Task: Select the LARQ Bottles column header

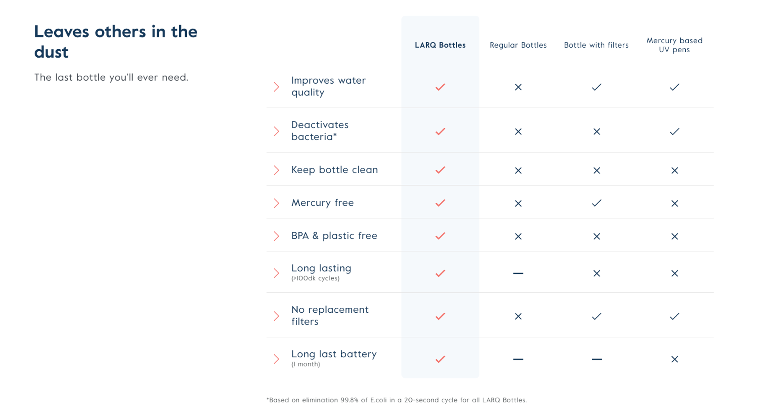Action: 440,45
